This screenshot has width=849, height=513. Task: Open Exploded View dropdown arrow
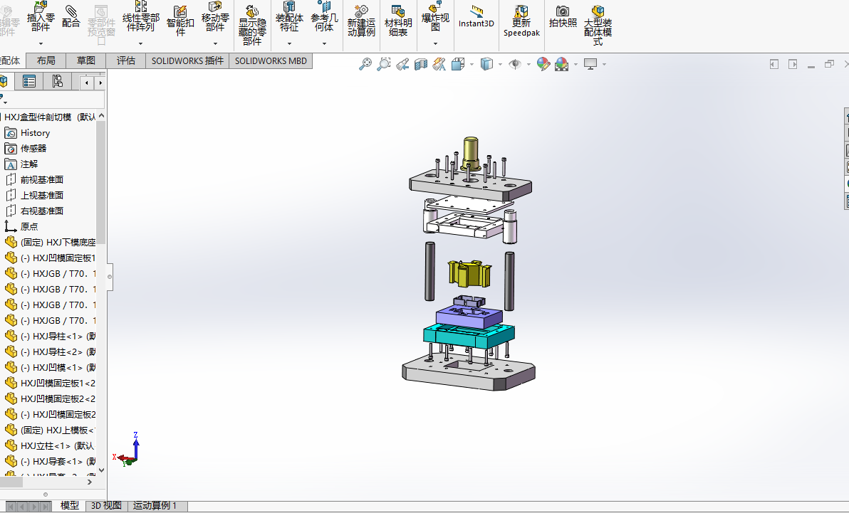[435, 43]
